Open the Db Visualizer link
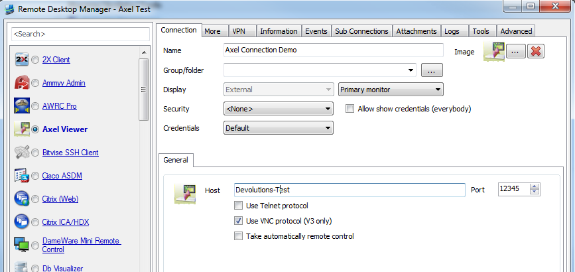The width and height of the screenshot is (575, 272). pyautogui.click(x=62, y=268)
